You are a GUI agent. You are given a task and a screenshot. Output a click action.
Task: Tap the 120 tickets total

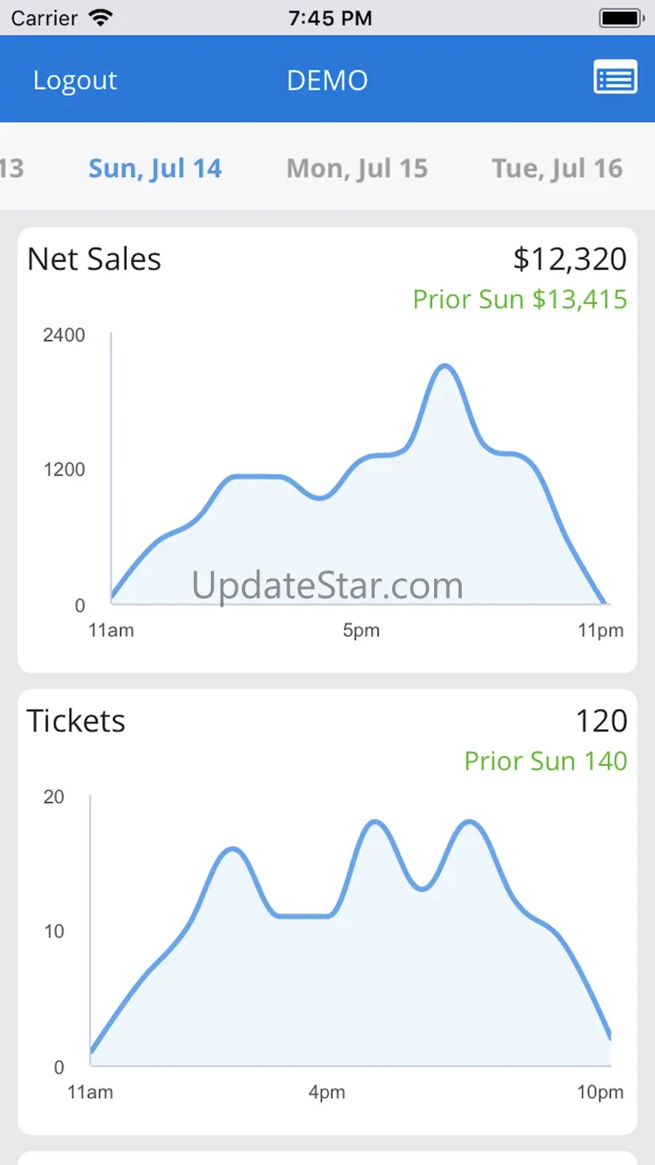[x=601, y=722]
